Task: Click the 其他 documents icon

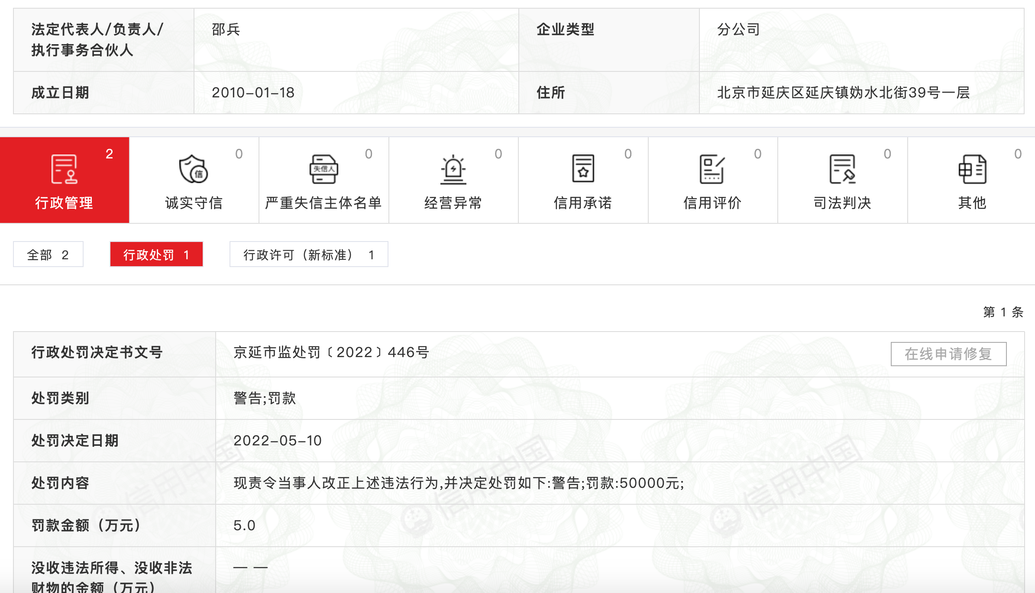Action: tap(972, 169)
